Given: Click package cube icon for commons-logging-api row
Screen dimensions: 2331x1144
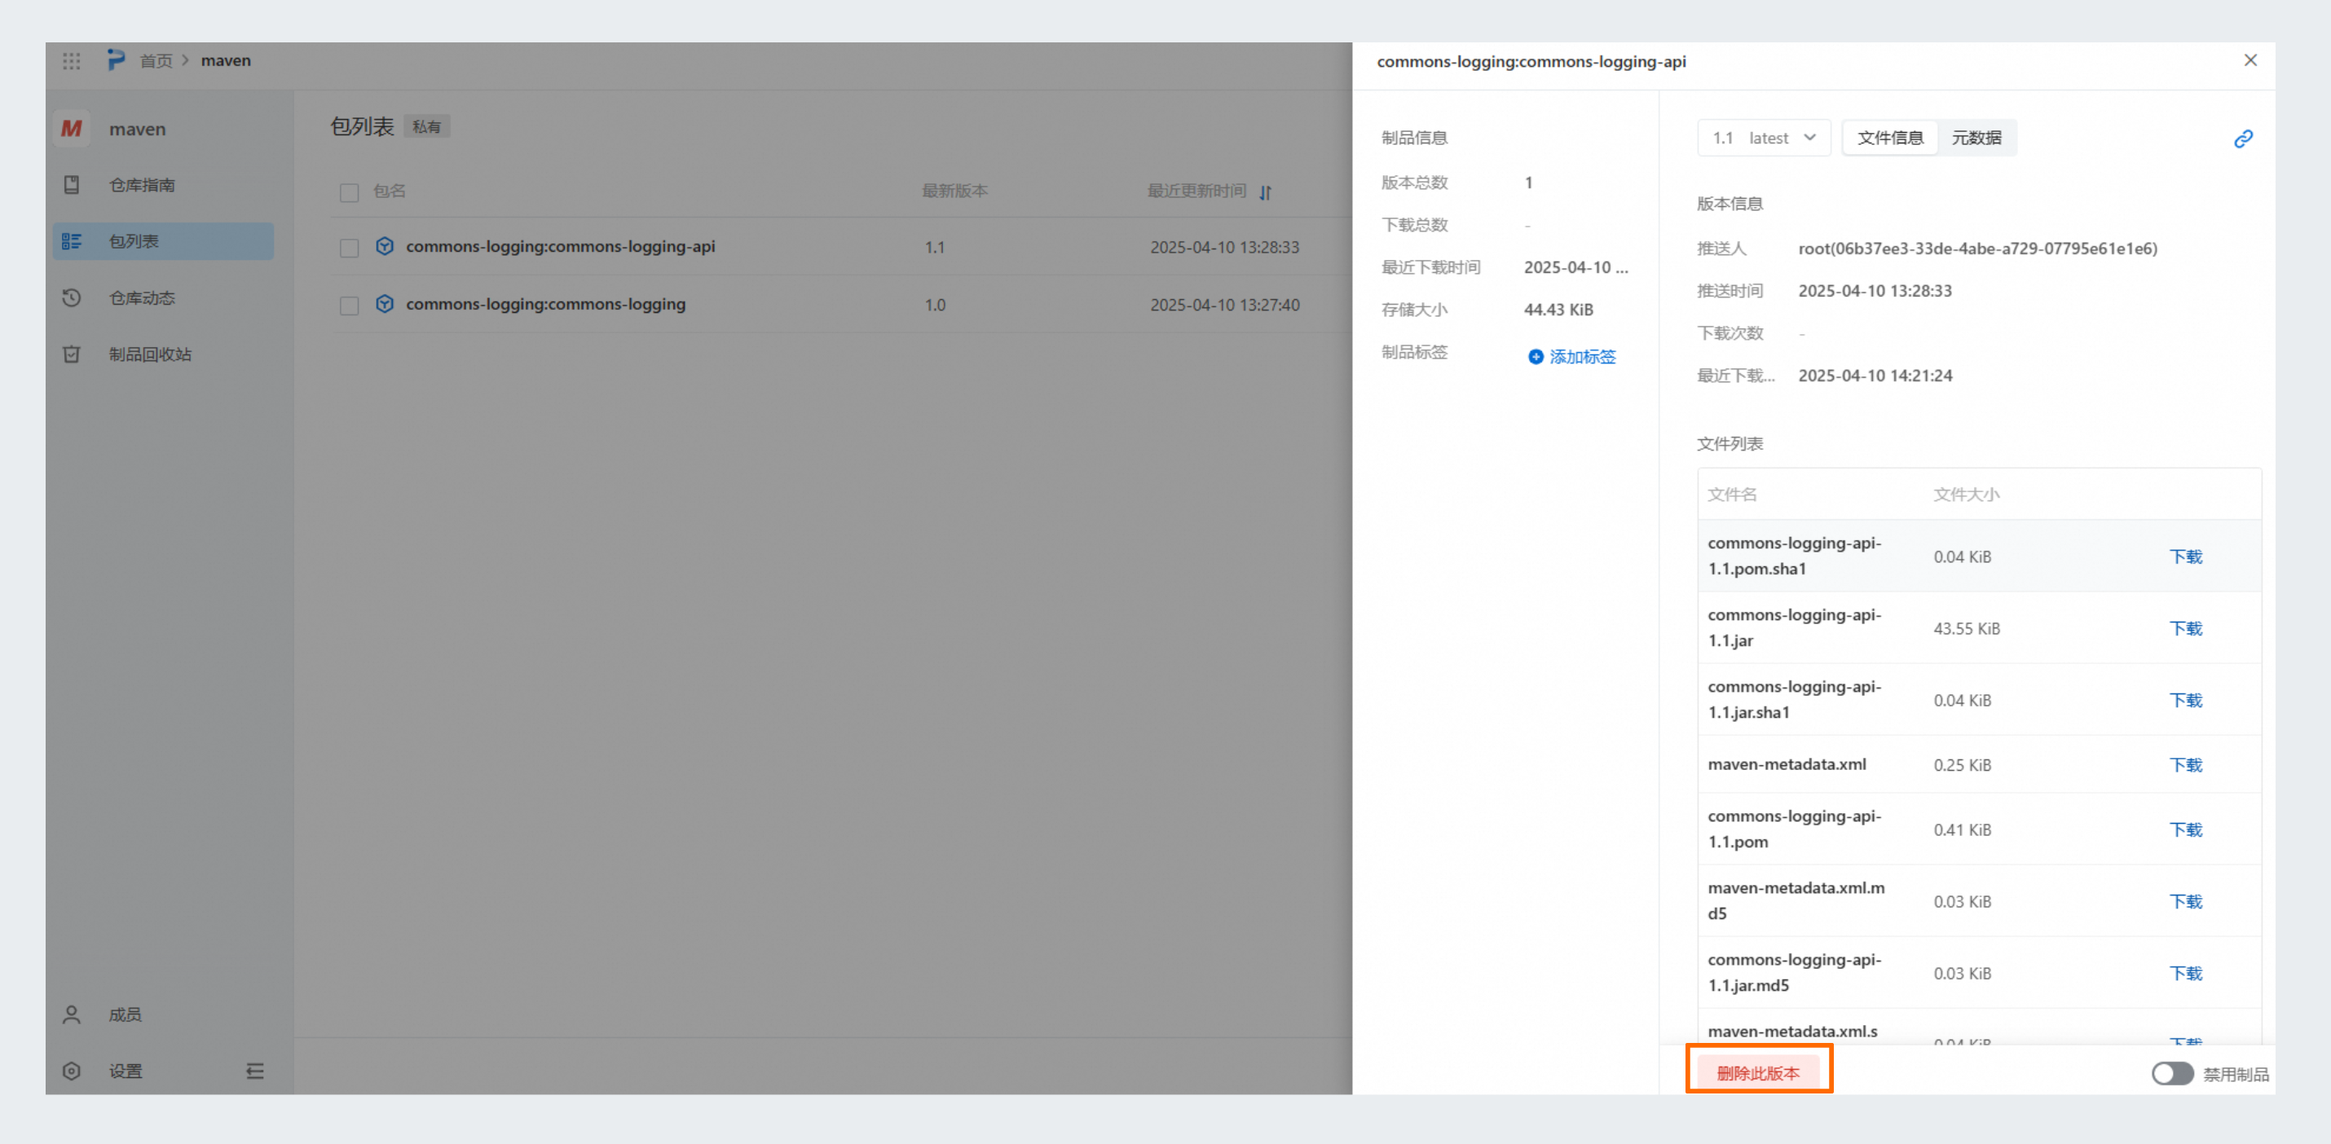Looking at the screenshot, I should (385, 246).
